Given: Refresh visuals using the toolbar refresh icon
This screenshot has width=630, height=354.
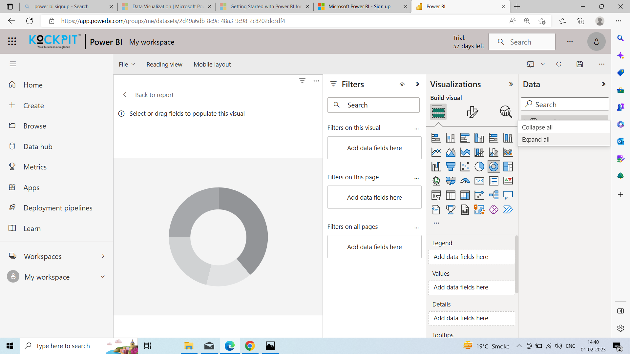Looking at the screenshot, I should tap(559, 64).
